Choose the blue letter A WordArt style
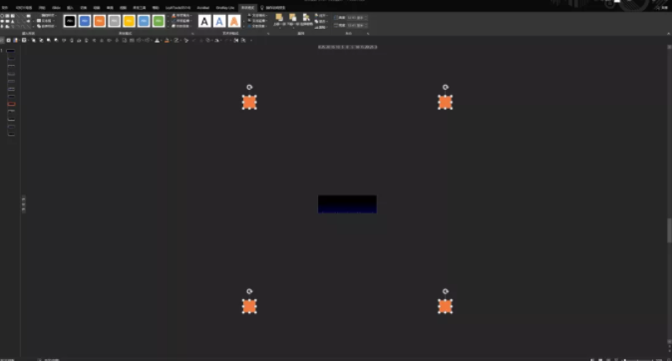The image size is (672, 361). coord(219,21)
